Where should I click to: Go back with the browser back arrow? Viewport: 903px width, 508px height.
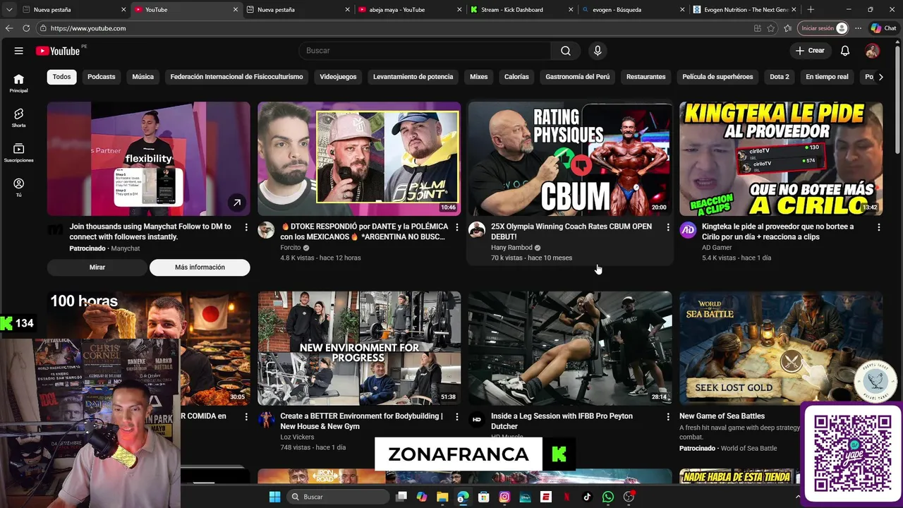pyautogui.click(x=9, y=28)
